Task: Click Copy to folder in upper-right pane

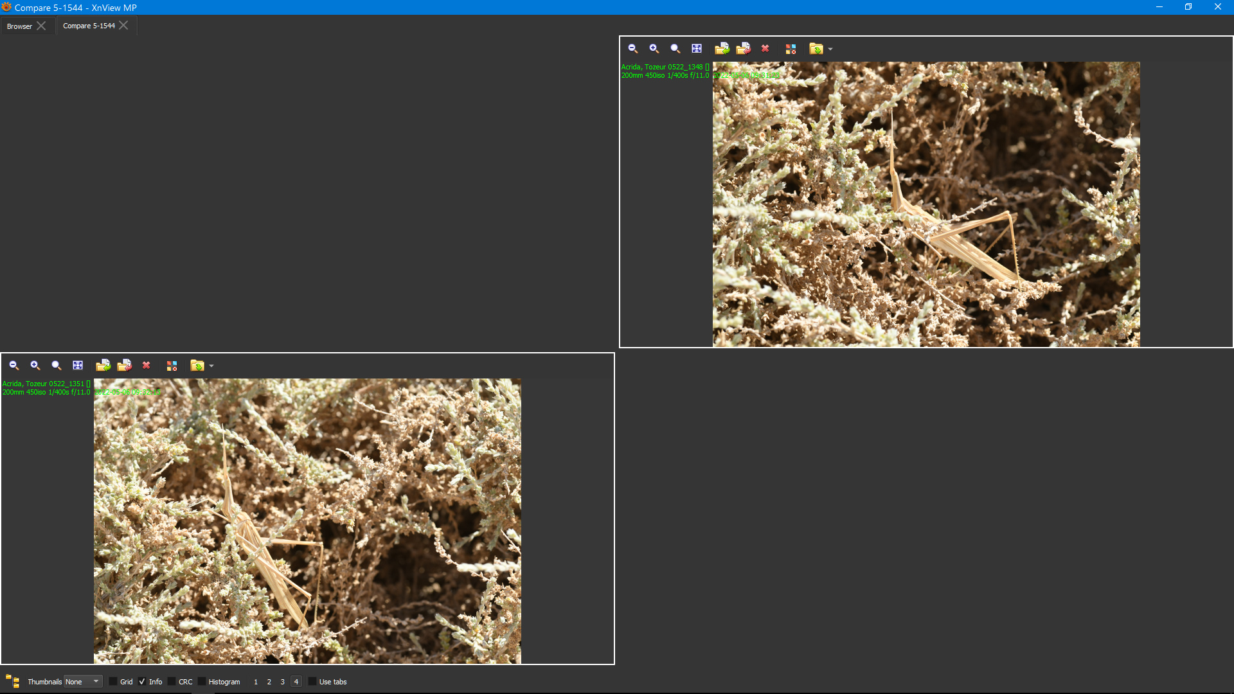Action: [722, 49]
